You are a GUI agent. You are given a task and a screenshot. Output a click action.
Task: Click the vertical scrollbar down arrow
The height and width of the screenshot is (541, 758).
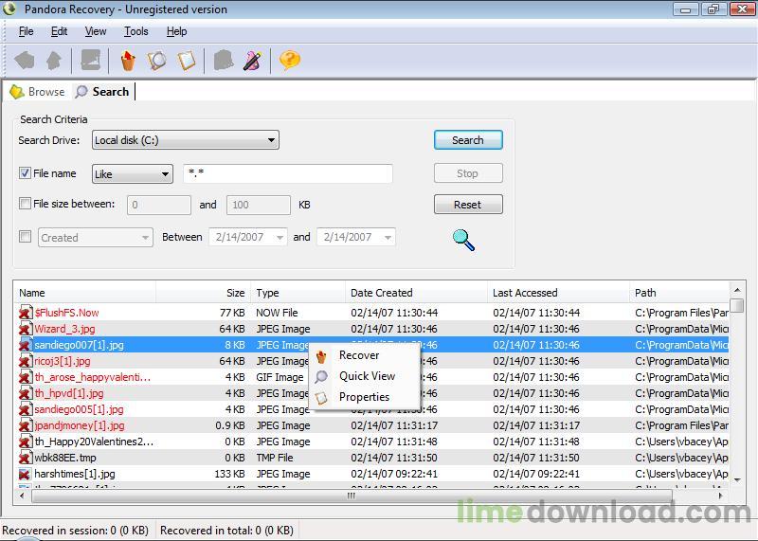tap(737, 480)
